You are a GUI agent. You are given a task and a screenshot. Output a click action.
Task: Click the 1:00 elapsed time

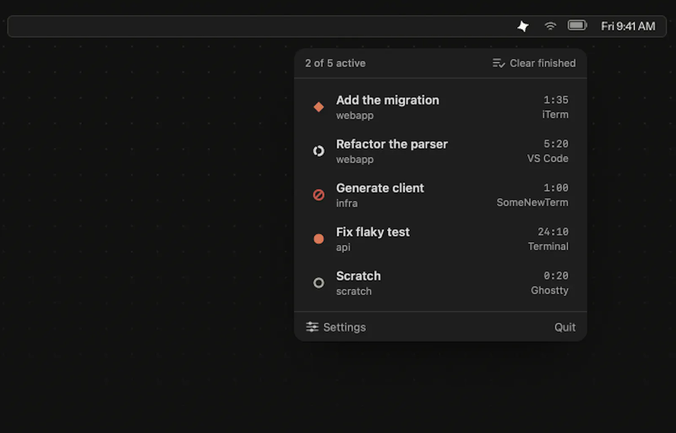coord(556,188)
